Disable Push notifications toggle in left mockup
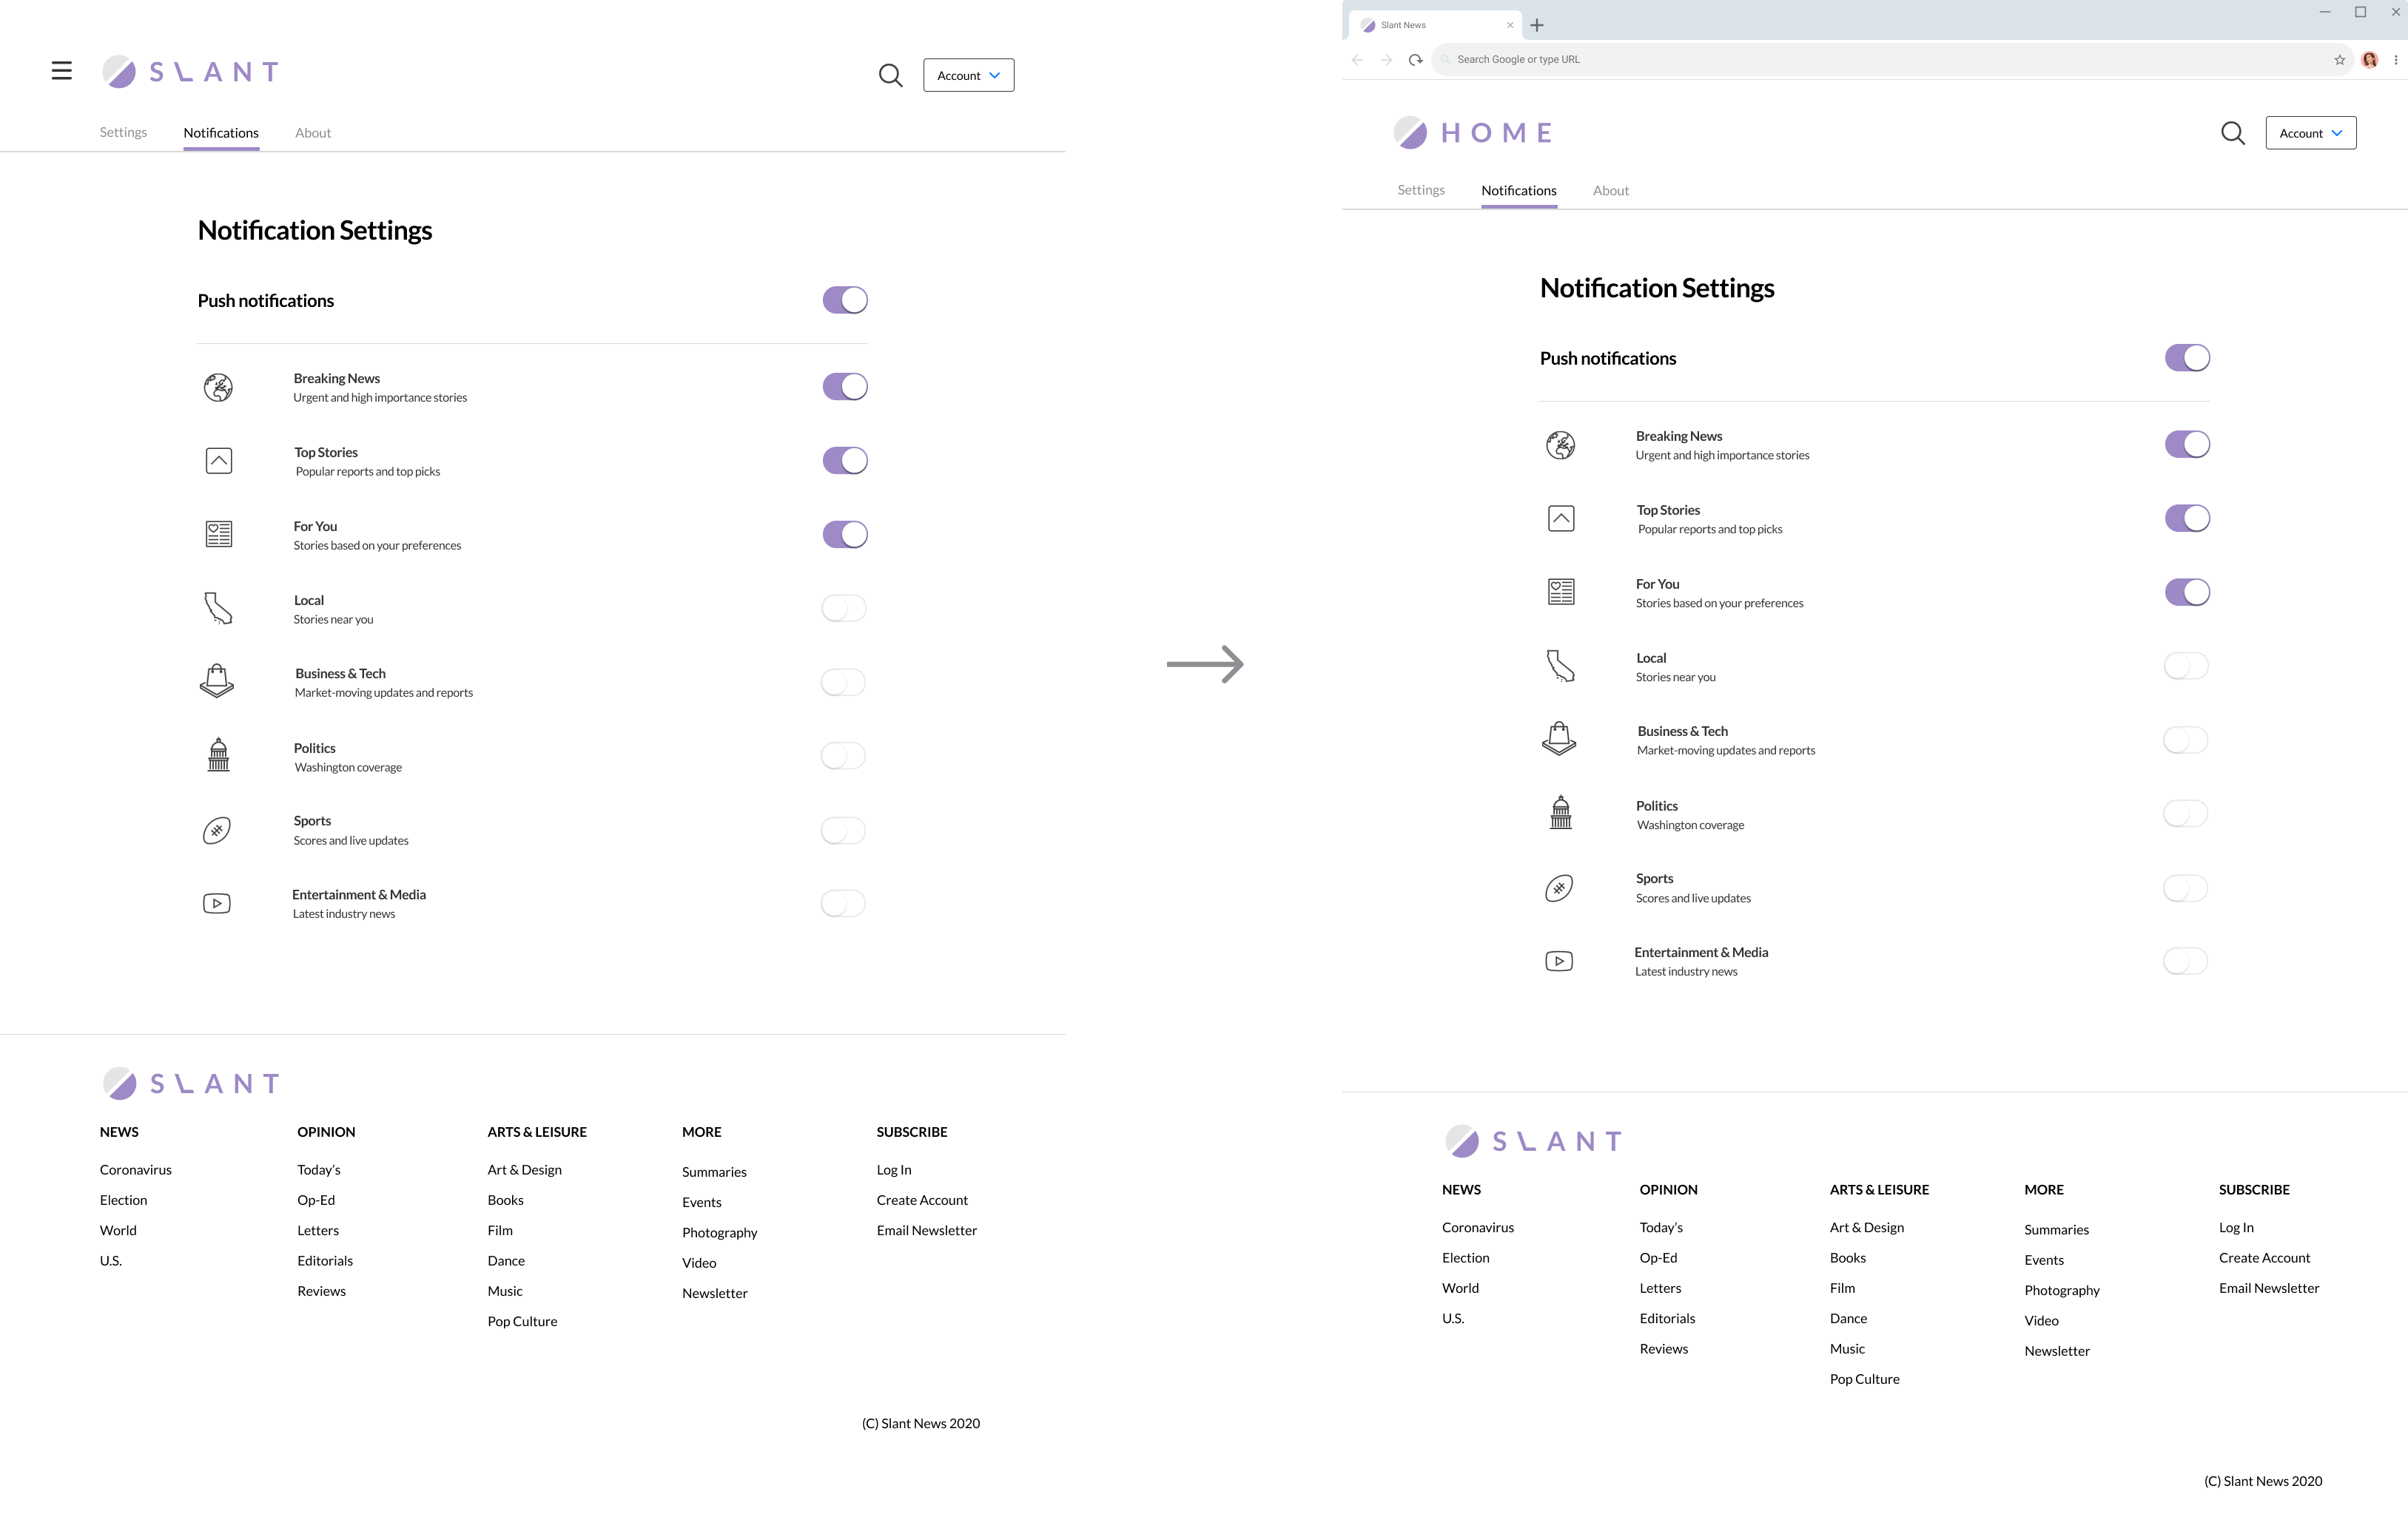Screen dimensions: 2408x1514 pos(845,300)
